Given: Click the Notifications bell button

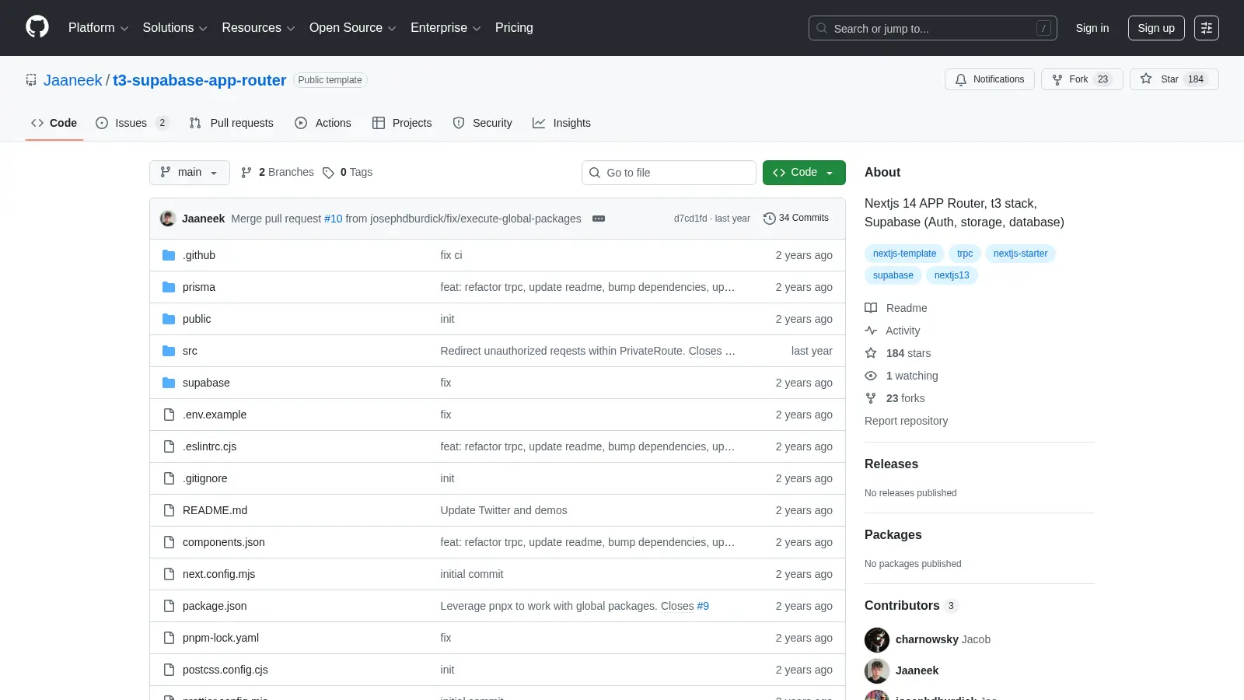Looking at the screenshot, I should [990, 79].
